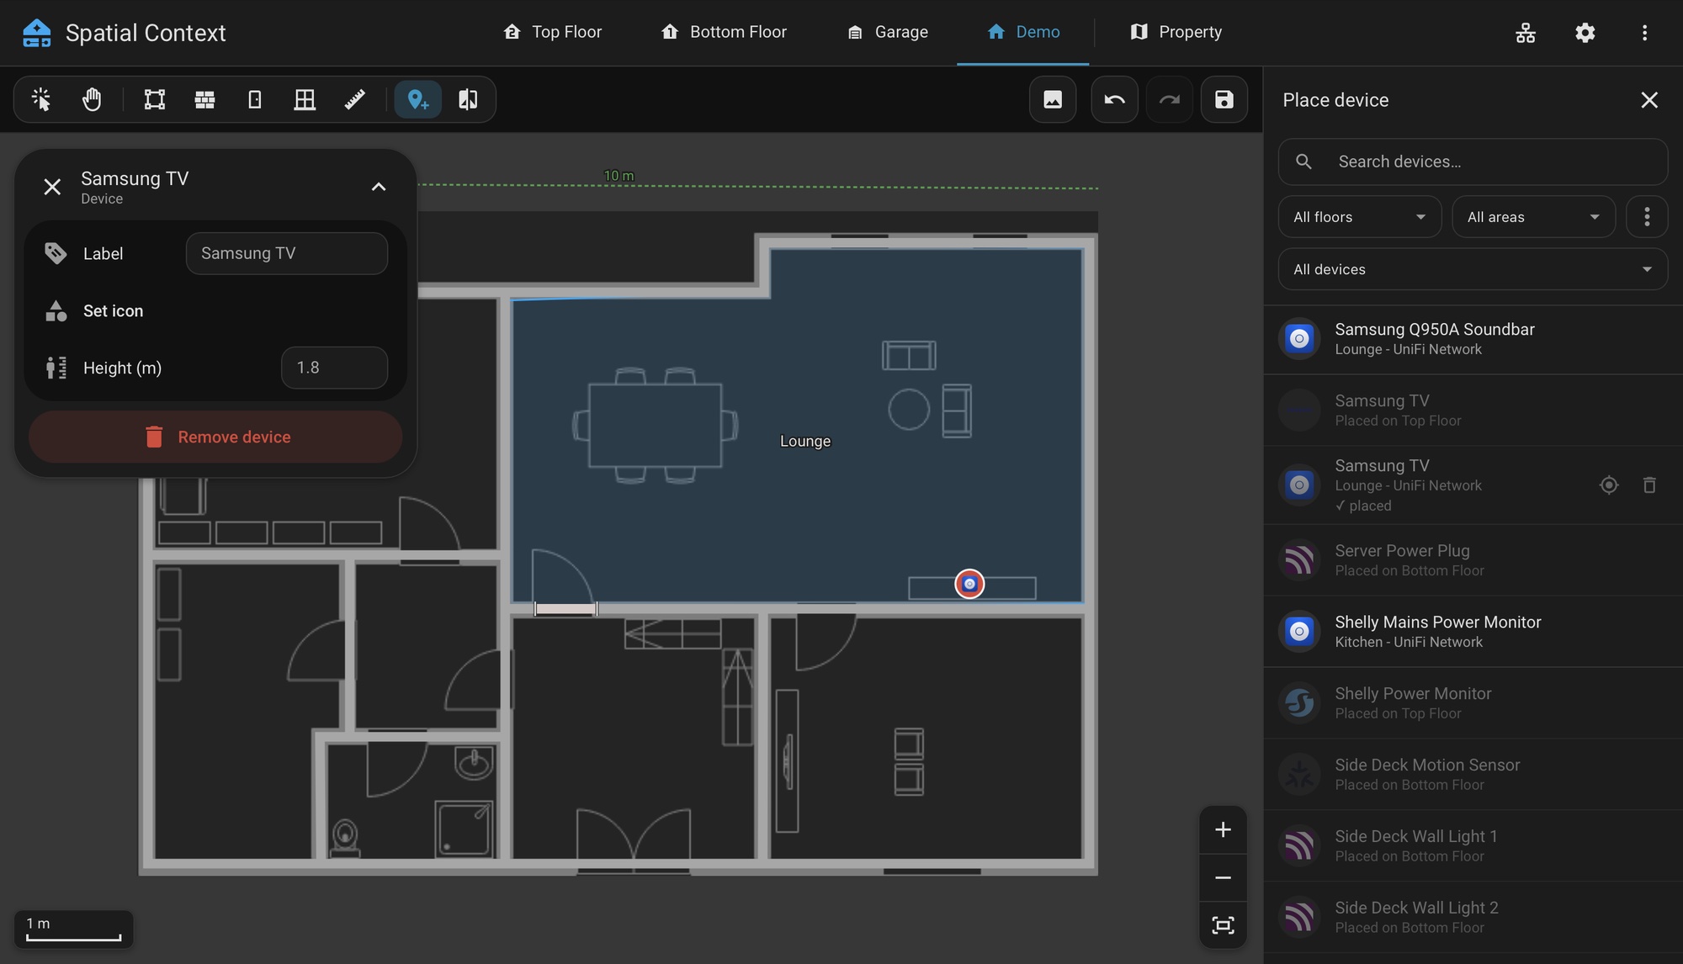This screenshot has width=1683, height=964.
Task: Open settings gear in the header
Action: click(x=1585, y=33)
